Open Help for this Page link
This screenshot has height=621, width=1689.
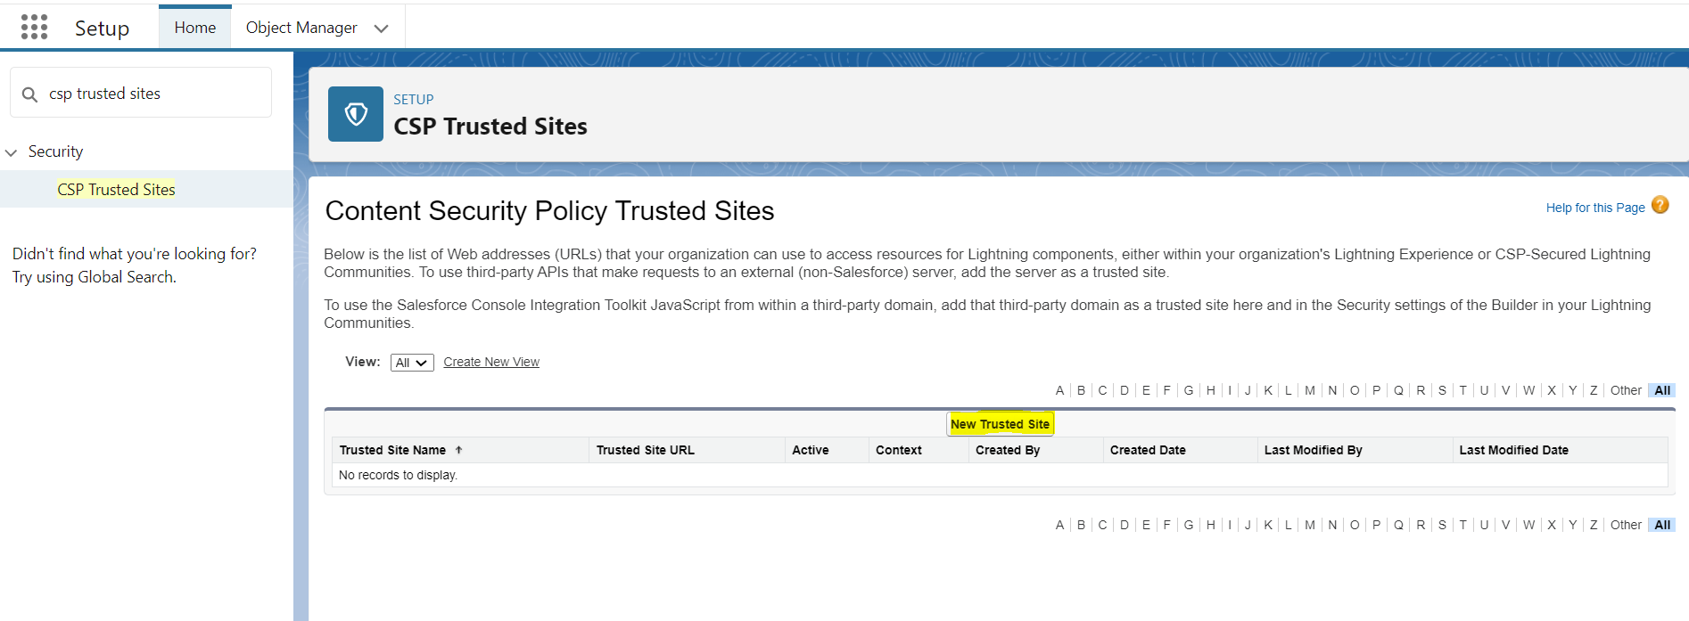point(1595,208)
